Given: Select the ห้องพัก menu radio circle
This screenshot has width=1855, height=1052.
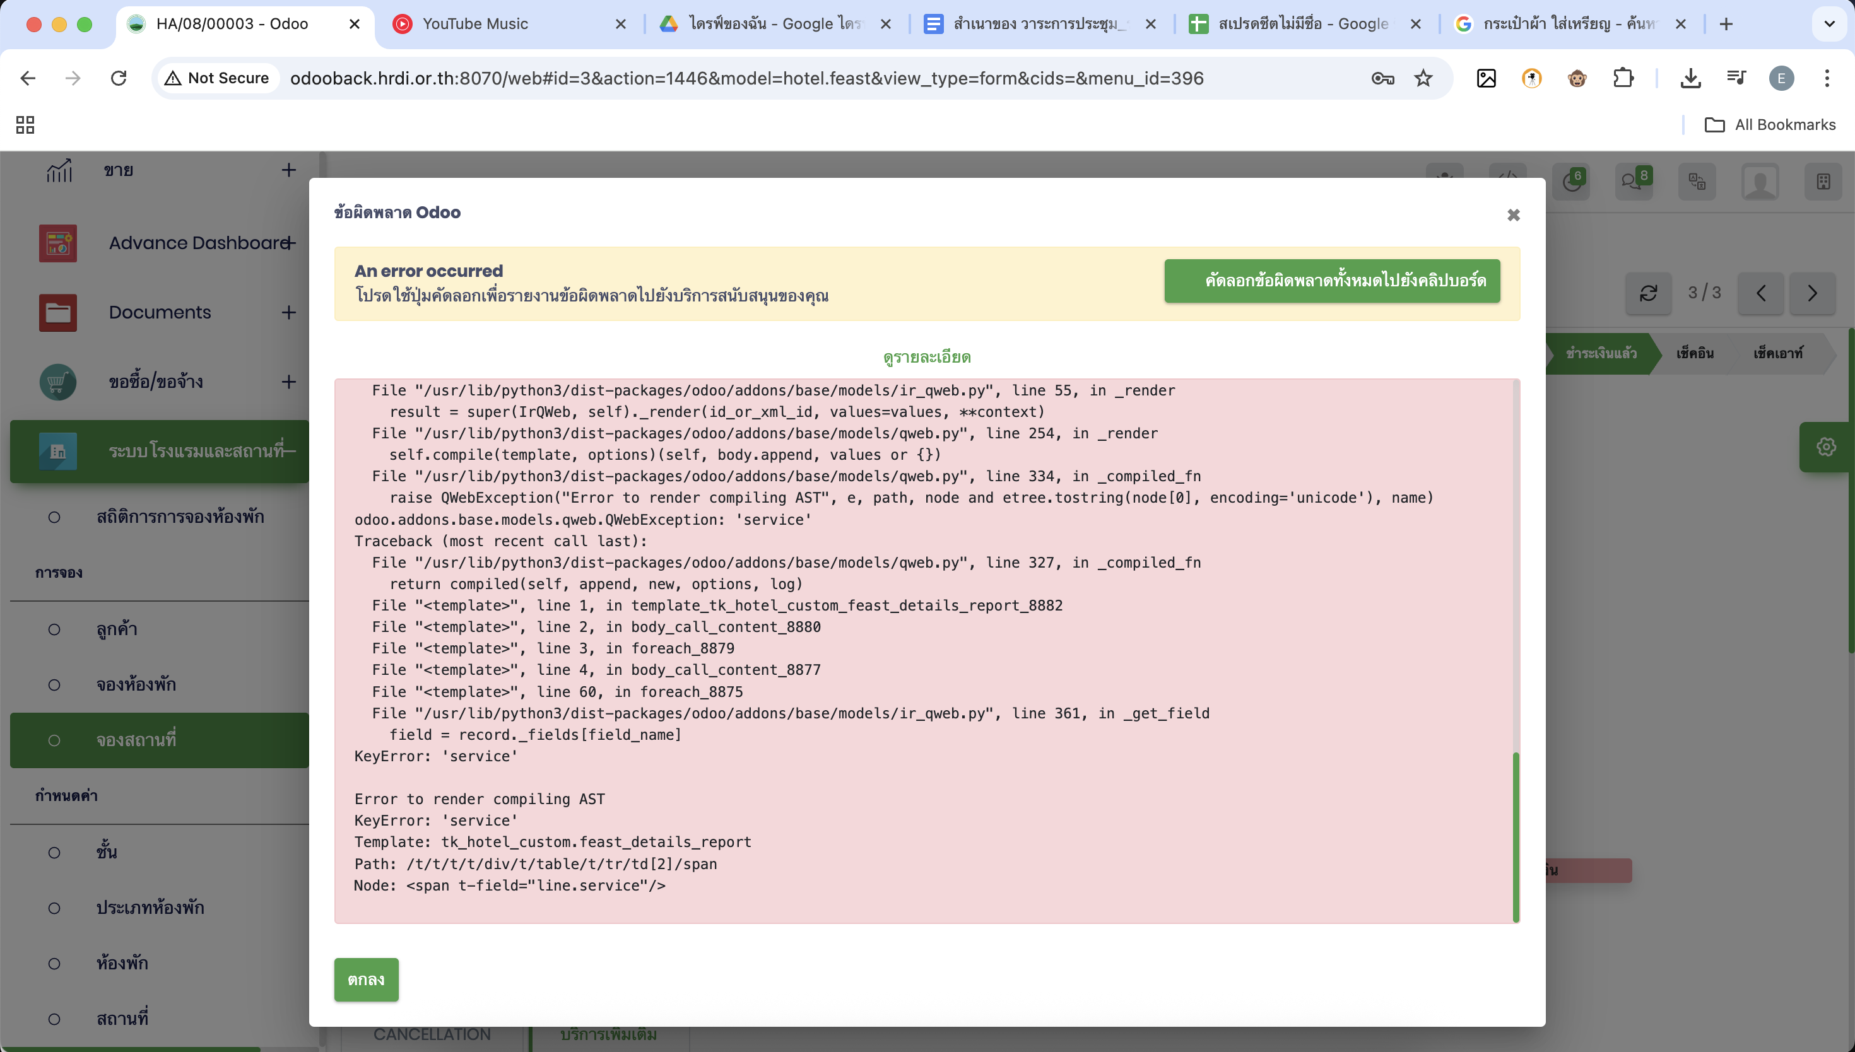Looking at the screenshot, I should 54,963.
